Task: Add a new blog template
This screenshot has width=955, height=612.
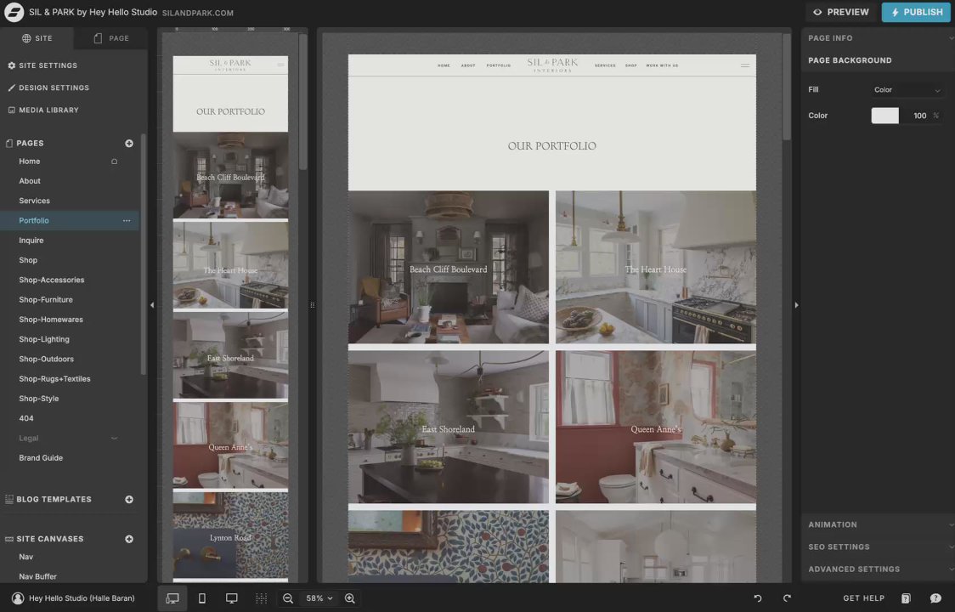Action: [x=129, y=499]
